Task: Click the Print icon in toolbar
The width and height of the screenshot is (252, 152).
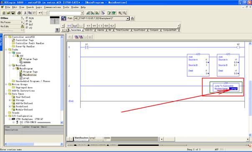Action: click(x=19, y=13)
